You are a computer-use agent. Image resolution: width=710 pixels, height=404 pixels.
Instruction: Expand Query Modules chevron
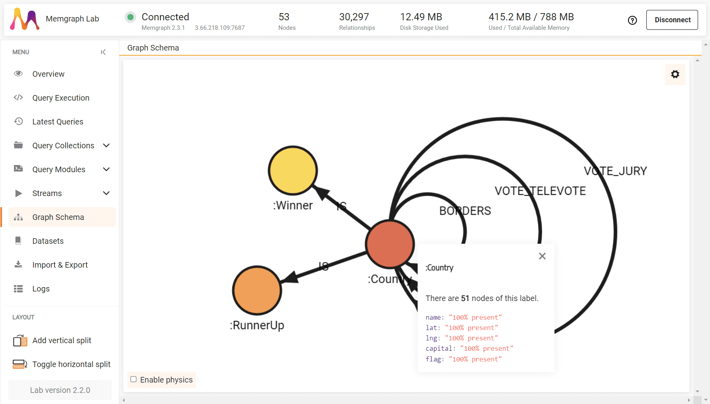coord(106,169)
